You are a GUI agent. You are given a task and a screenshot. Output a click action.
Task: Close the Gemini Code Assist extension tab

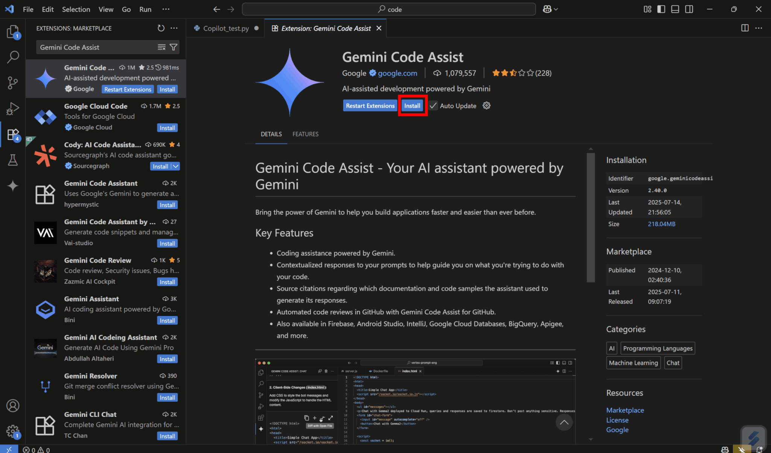379,28
